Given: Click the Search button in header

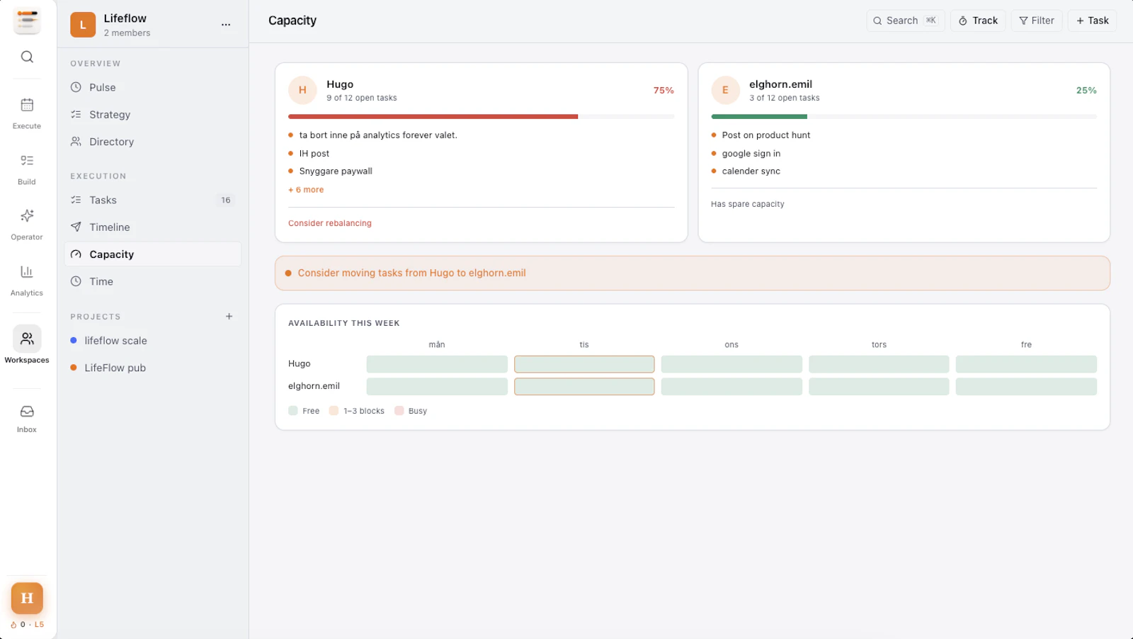Looking at the screenshot, I should click(905, 21).
